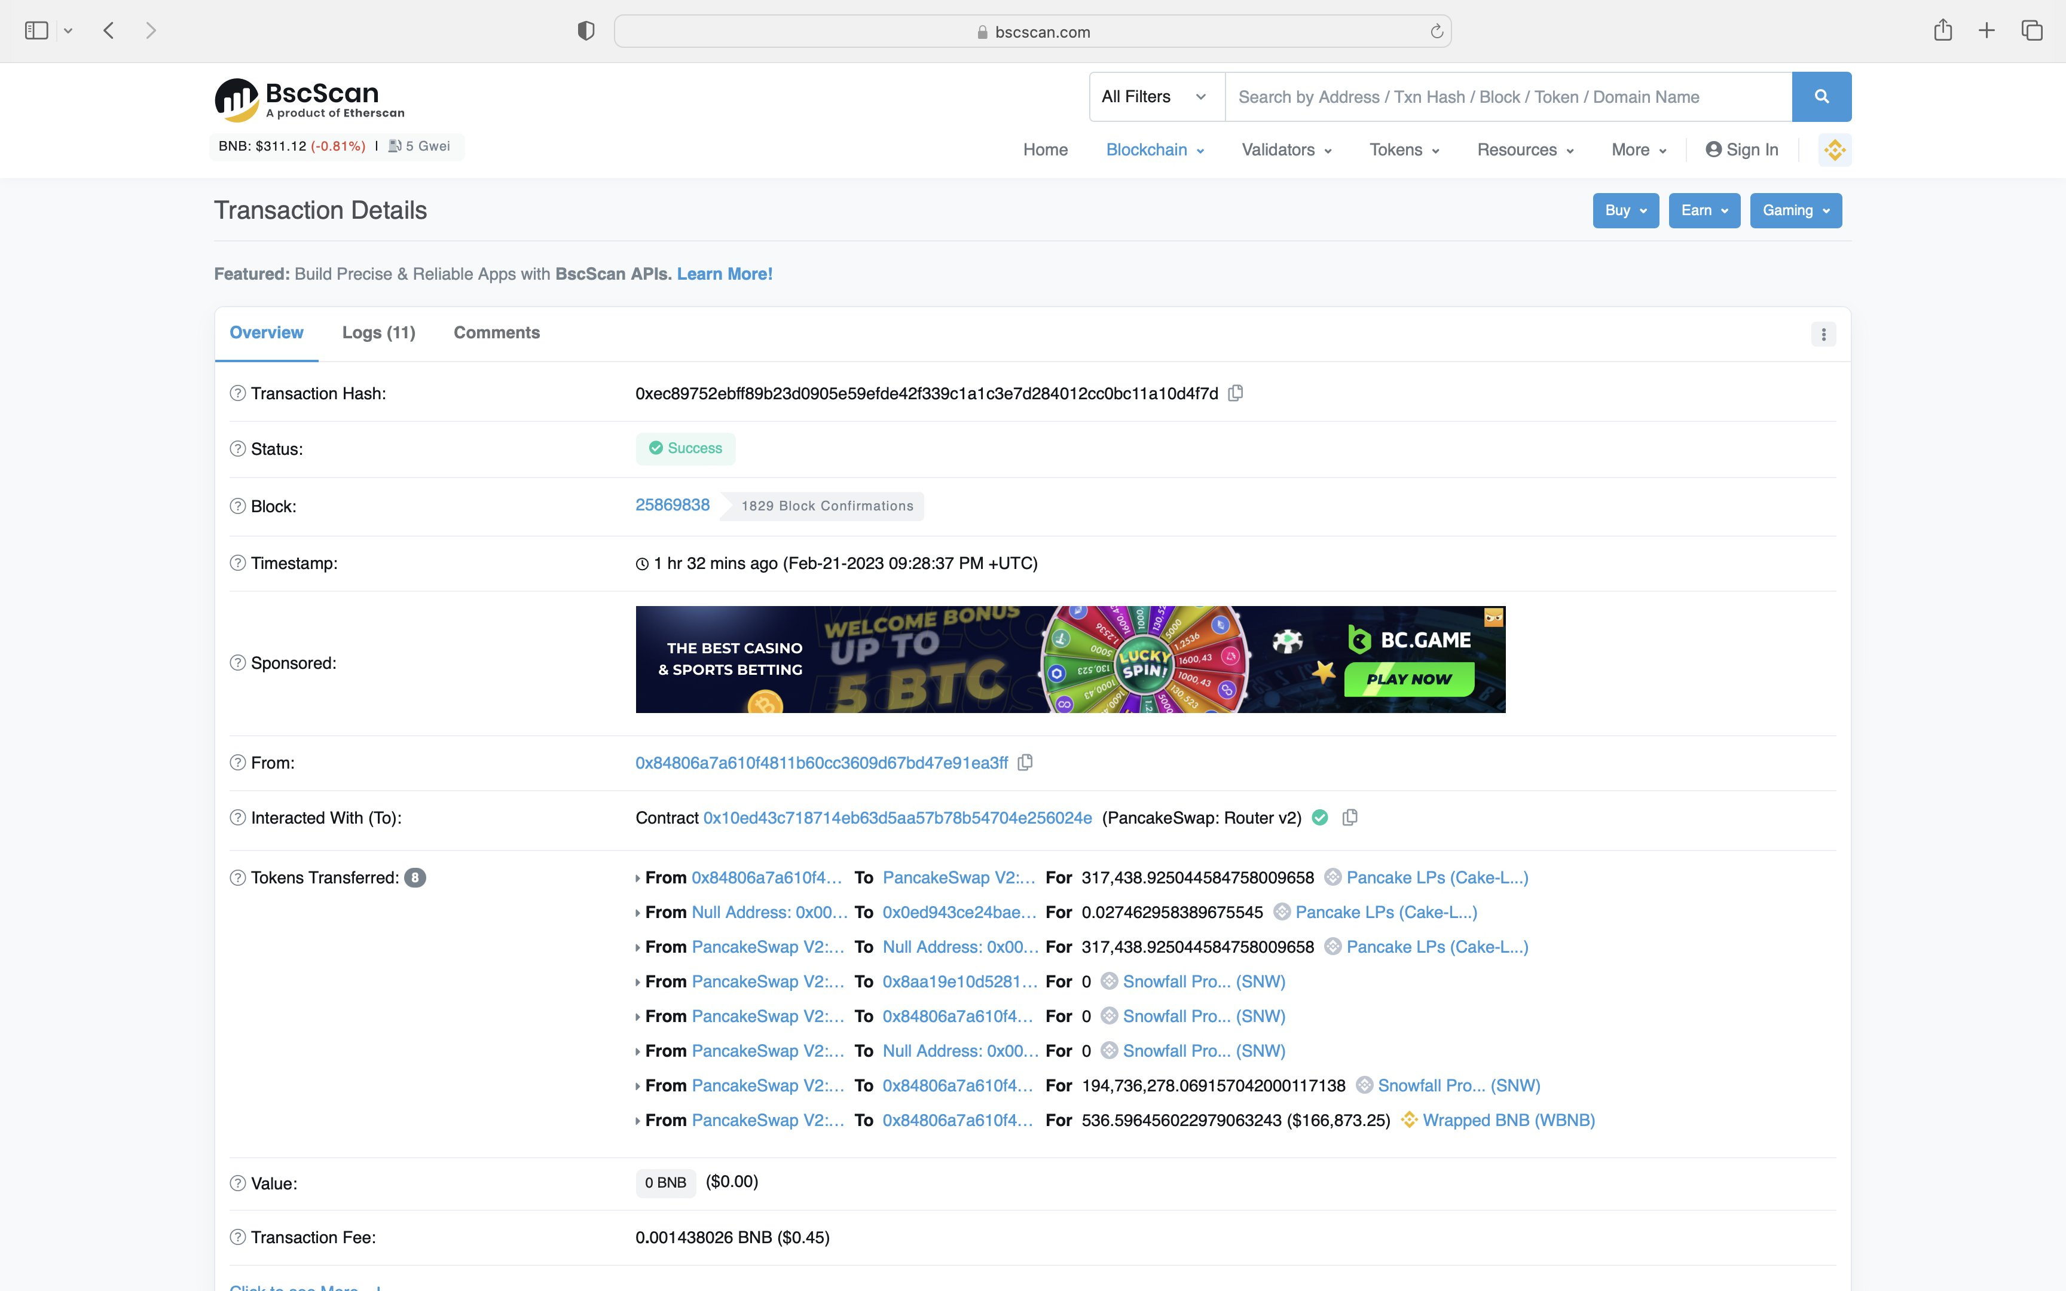
Task: Click the 0 BNB value badge
Action: coord(665,1183)
